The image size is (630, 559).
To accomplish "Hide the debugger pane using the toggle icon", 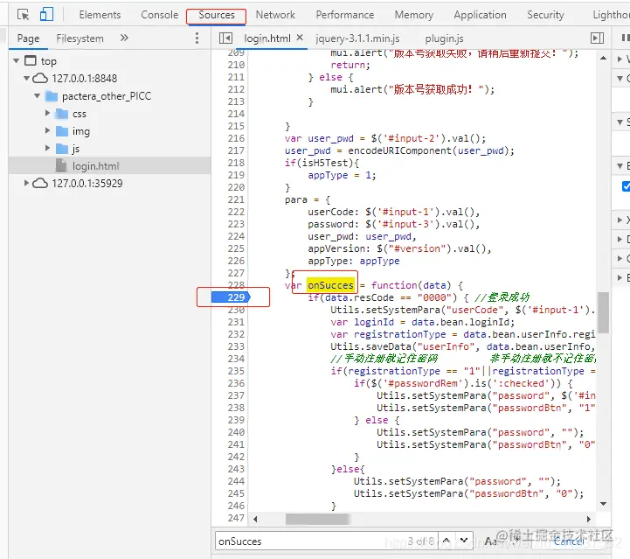I will [x=597, y=38].
